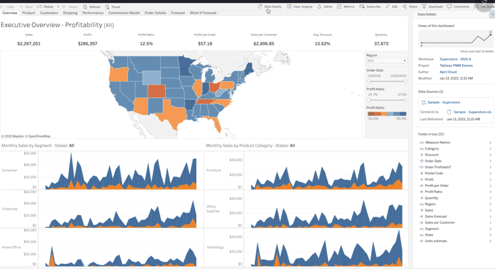Open the What If Forecast tab
The width and height of the screenshot is (495, 278).
coord(203,13)
